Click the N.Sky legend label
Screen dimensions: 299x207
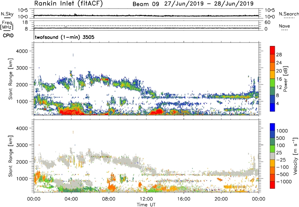pyautogui.click(x=7, y=14)
